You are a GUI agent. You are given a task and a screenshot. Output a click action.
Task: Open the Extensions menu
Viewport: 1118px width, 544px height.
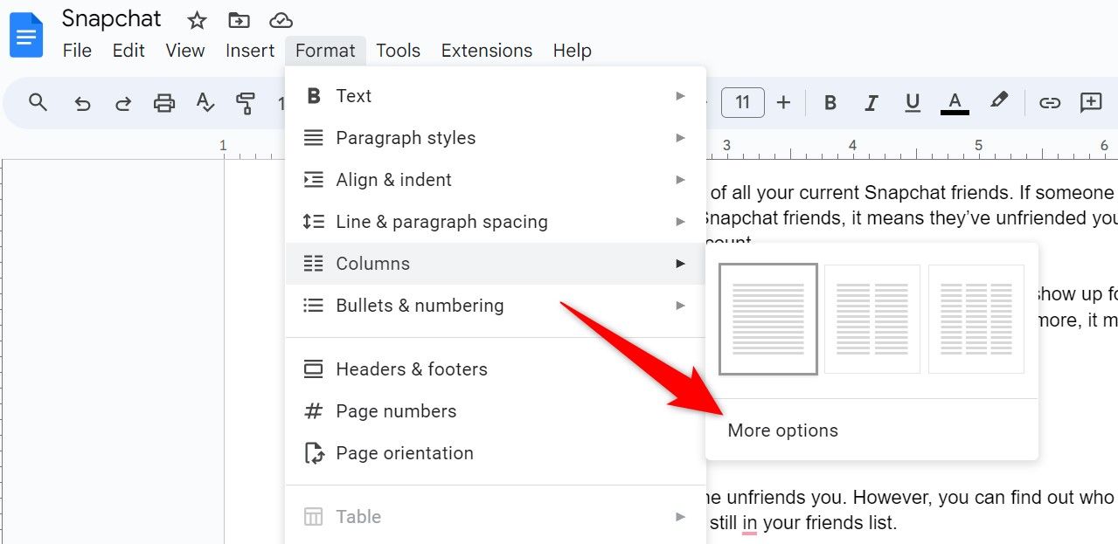click(487, 51)
